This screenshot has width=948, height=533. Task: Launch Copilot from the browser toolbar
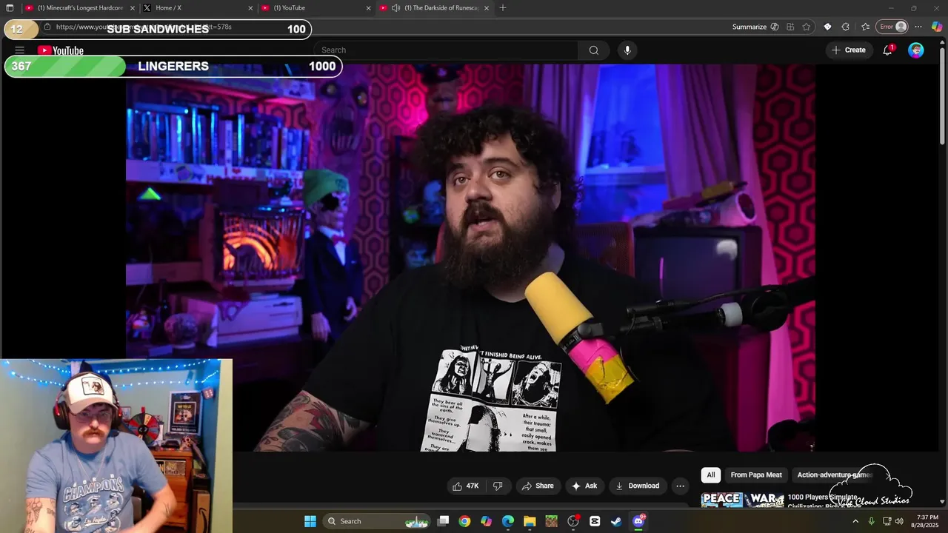tap(937, 27)
